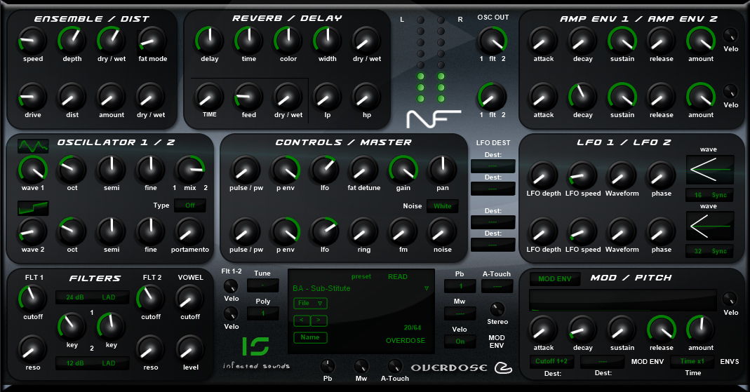Click the Overdose 2 logo

(462, 367)
